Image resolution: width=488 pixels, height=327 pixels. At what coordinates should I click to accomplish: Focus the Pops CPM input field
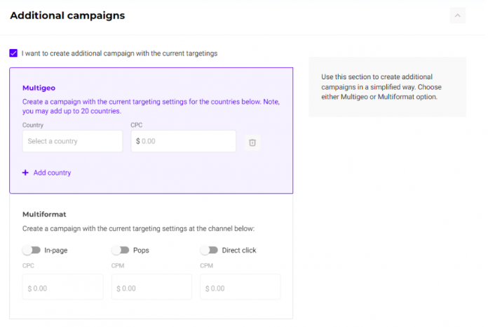[151, 288]
